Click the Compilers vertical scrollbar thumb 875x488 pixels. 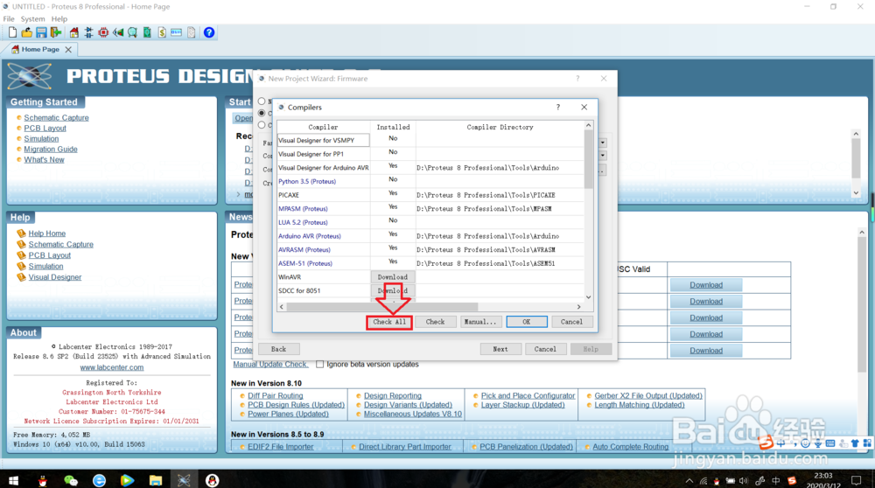coord(588,159)
